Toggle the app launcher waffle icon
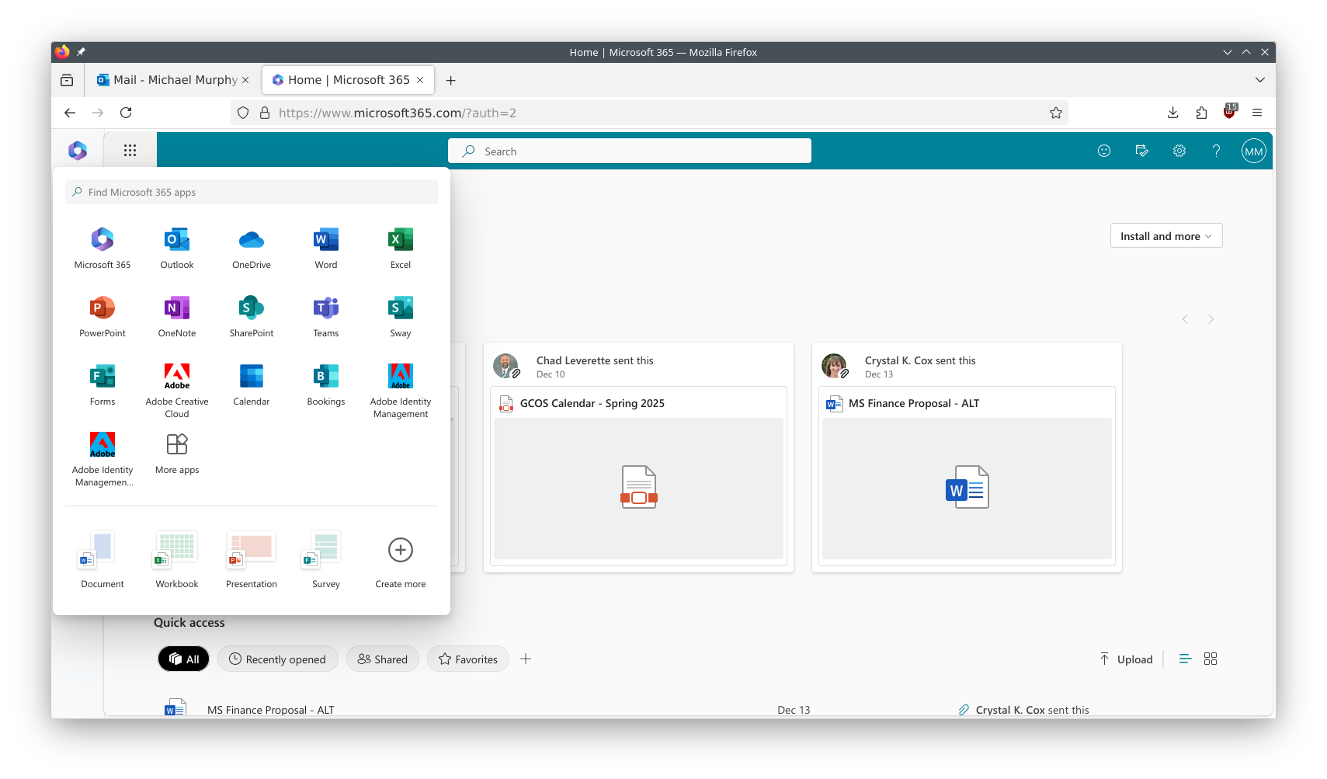Screen dimensions: 1327x779 [130, 151]
